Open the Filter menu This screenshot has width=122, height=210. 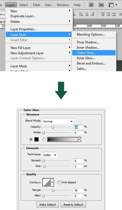[x=37, y=5]
